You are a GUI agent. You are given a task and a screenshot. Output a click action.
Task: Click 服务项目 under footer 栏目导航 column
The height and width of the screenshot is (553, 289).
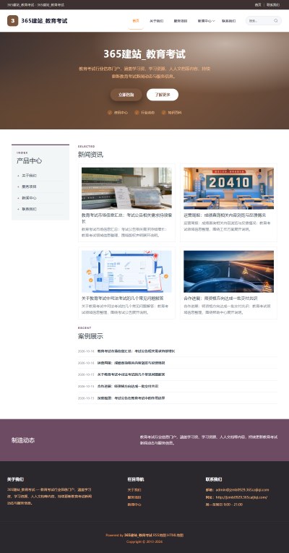(x=134, y=497)
